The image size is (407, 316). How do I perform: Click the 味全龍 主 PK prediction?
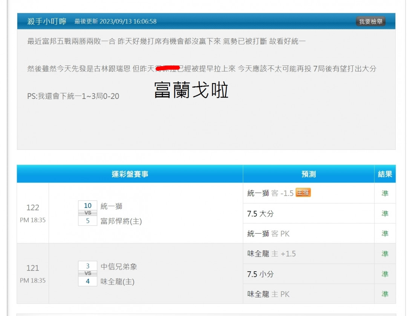tap(268, 294)
